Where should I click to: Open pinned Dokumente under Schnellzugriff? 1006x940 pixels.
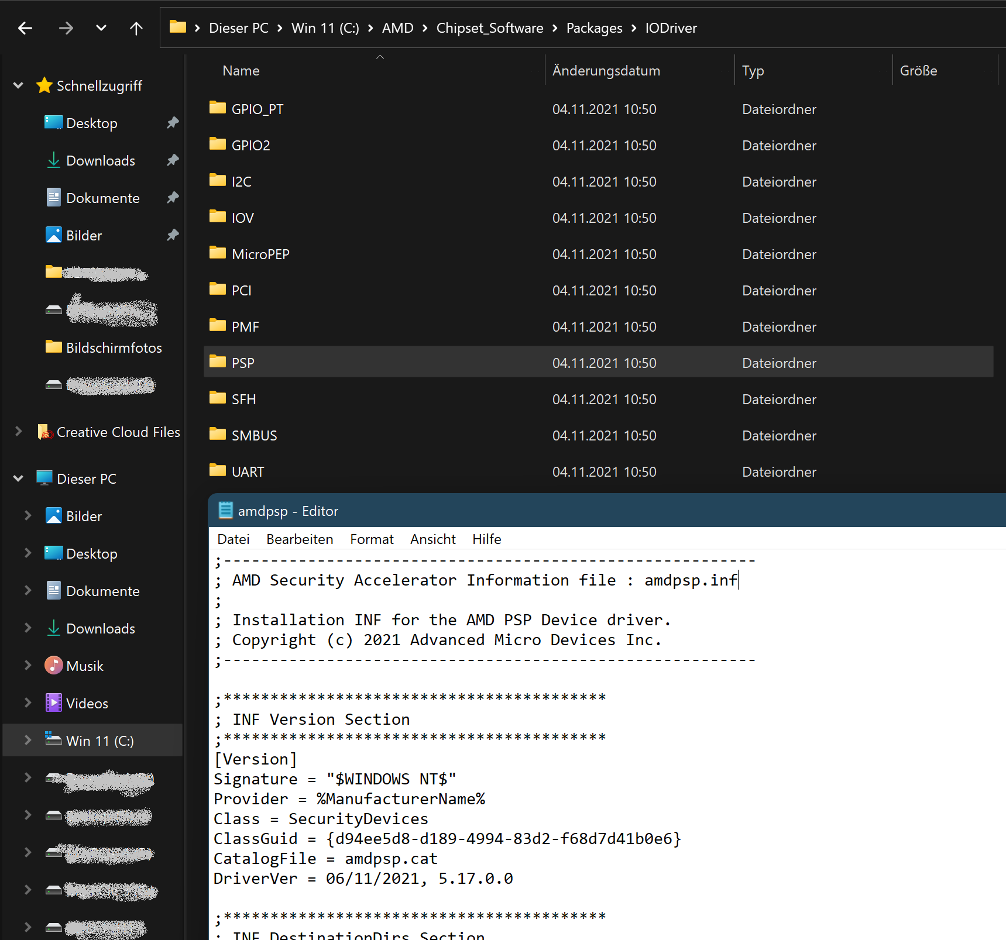103,198
